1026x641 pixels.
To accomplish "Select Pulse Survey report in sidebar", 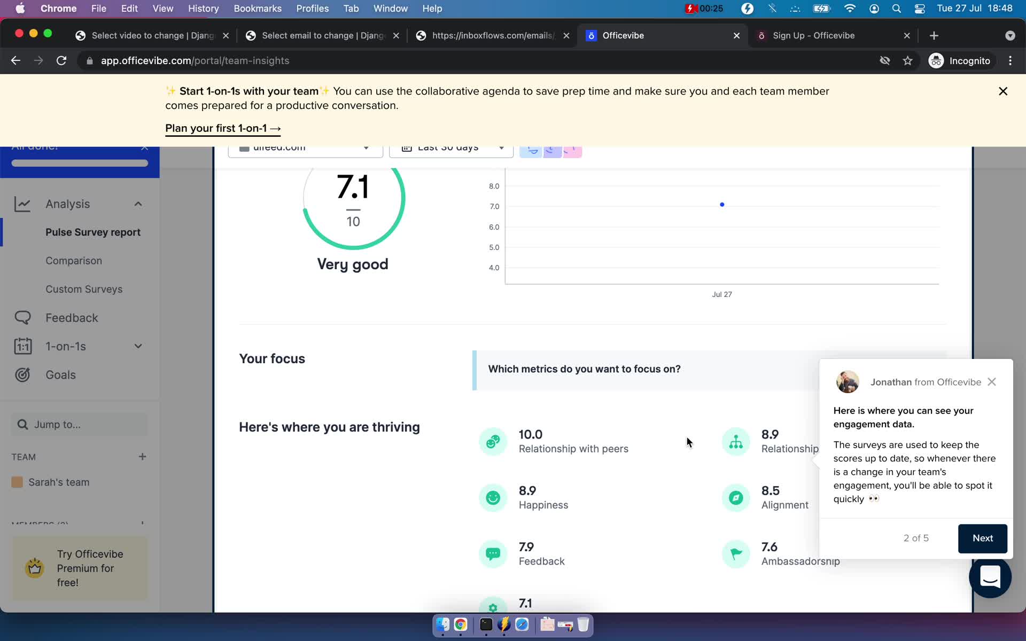I will point(93,232).
